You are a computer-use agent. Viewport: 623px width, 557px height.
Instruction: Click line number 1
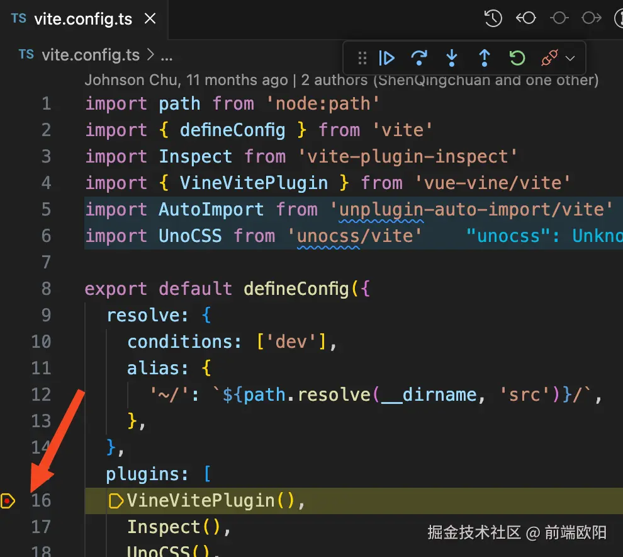coord(47,103)
